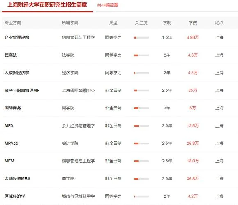The image size is (238, 205).
Task: Click the 专业方向 column header
Action: [13, 23]
